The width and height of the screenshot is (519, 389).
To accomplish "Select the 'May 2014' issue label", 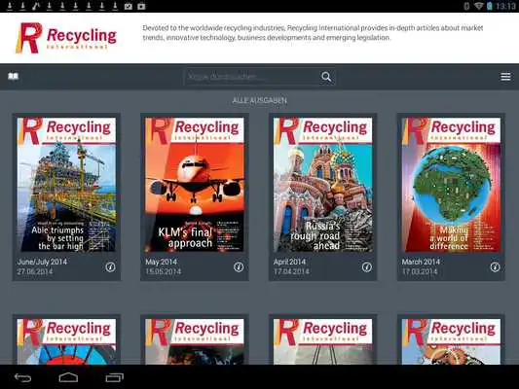I will [x=162, y=262].
